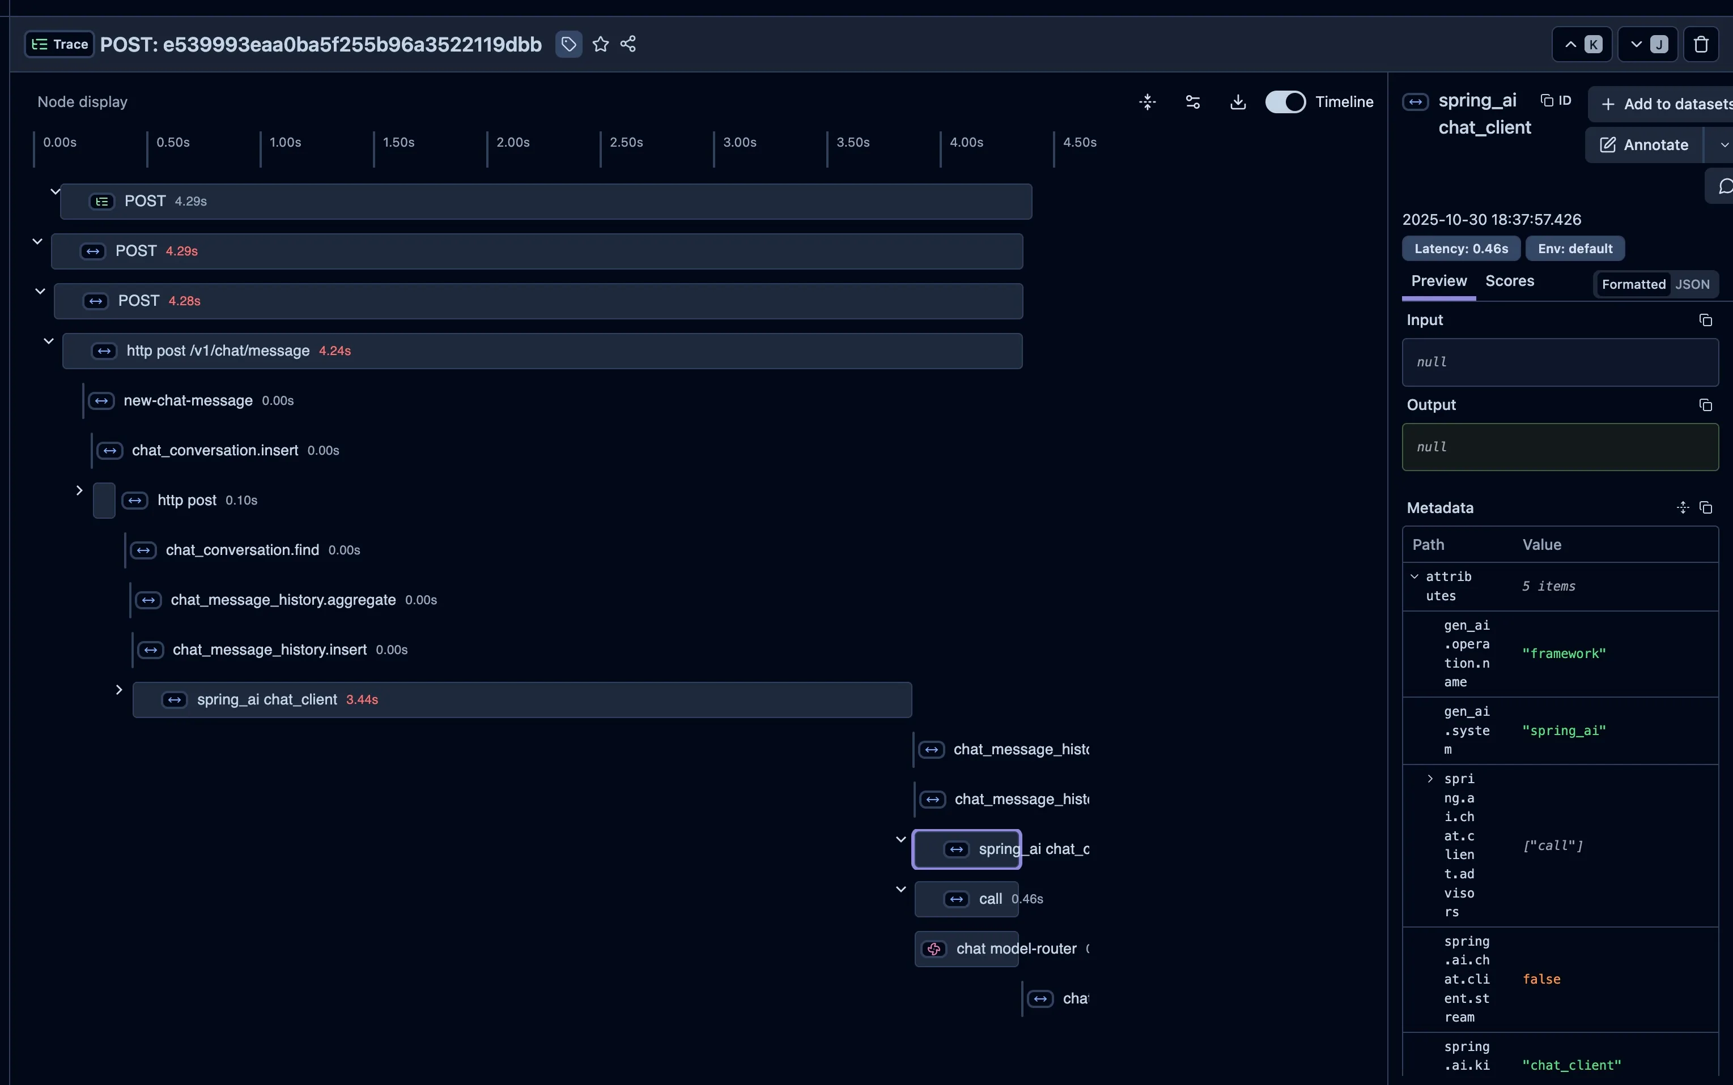The image size is (1733, 1085).
Task: Star this trace as favorite
Action: [600, 45]
